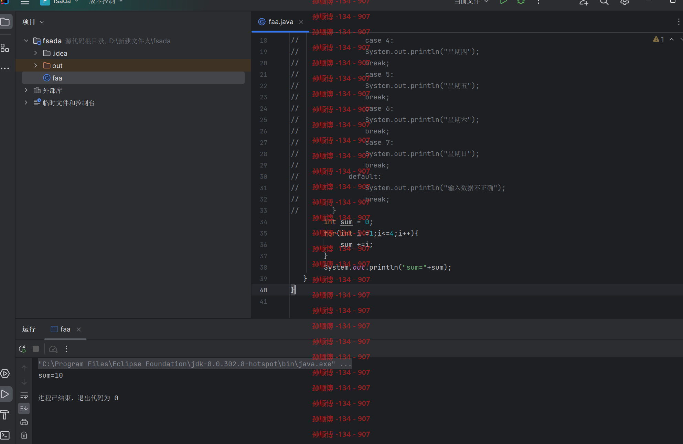Image resolution: width=683 pixels, height=444 pixels.
Task: Close the faa.java editor tab
Action: point(301,22)
